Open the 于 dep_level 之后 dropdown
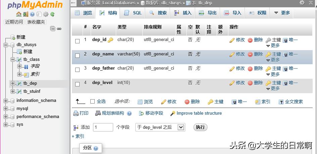This screenshot has height=154, width=317. click(160, 127)
